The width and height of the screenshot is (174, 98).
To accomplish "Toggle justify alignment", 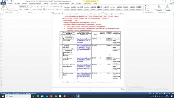I will (x=50, y=10).
